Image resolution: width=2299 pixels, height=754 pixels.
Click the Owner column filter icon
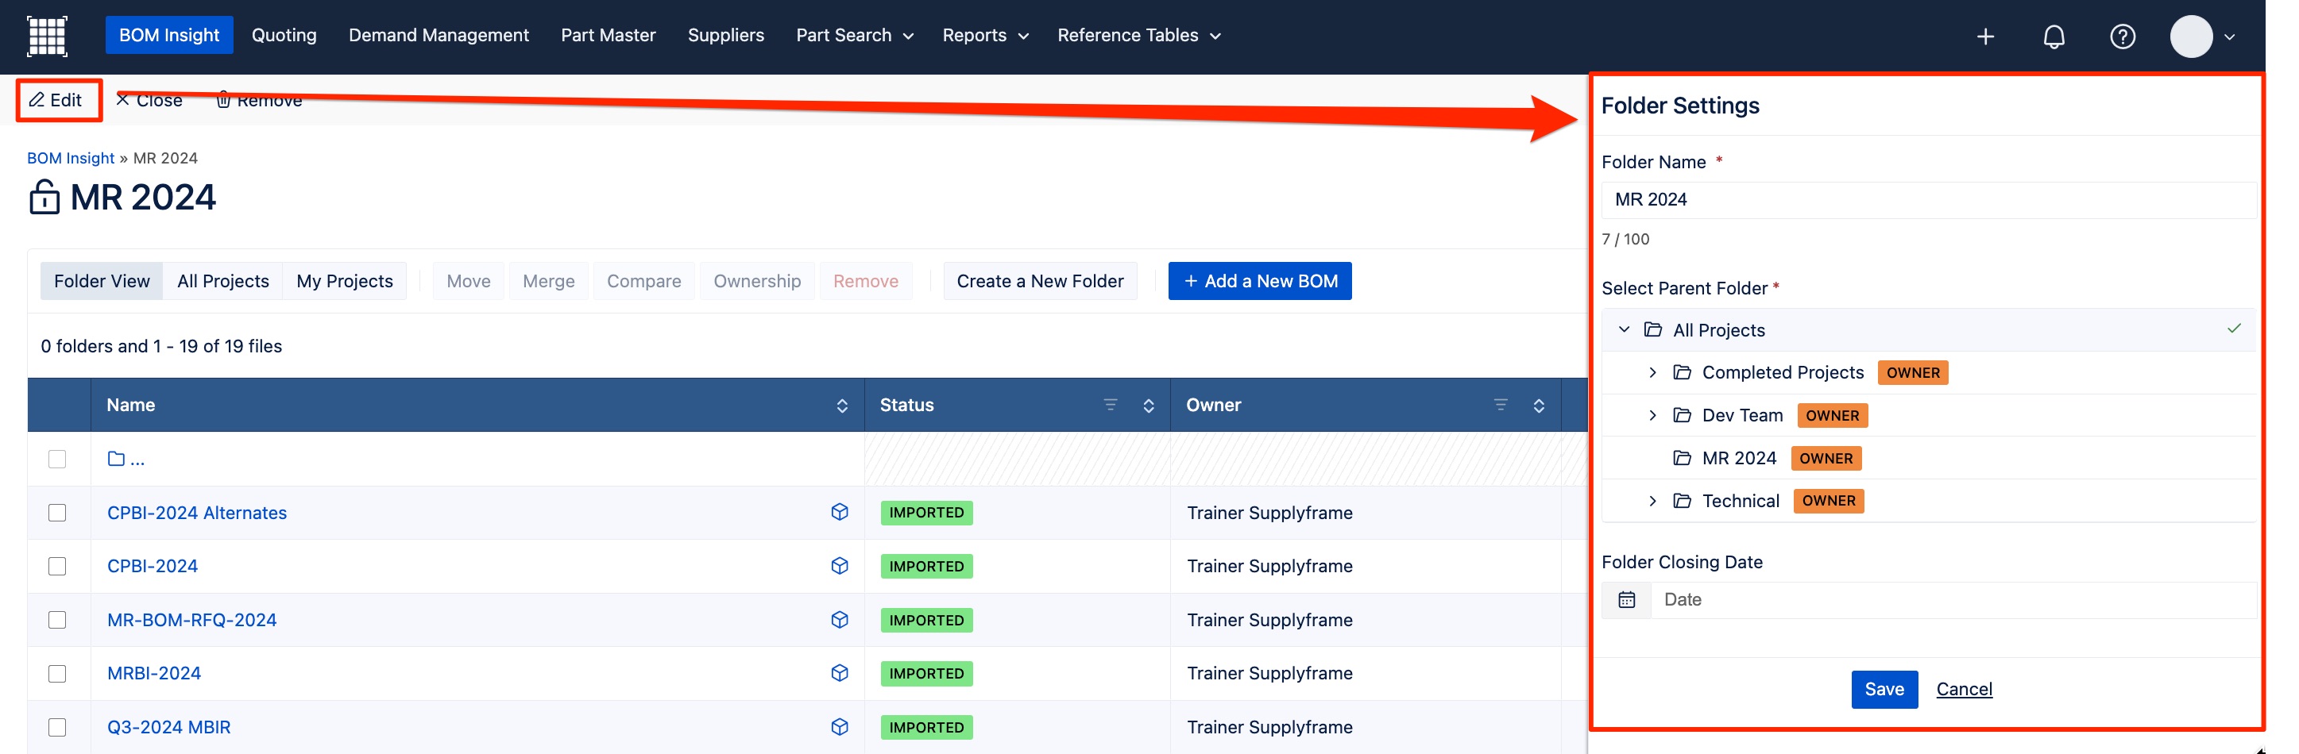coord(1501,405)
